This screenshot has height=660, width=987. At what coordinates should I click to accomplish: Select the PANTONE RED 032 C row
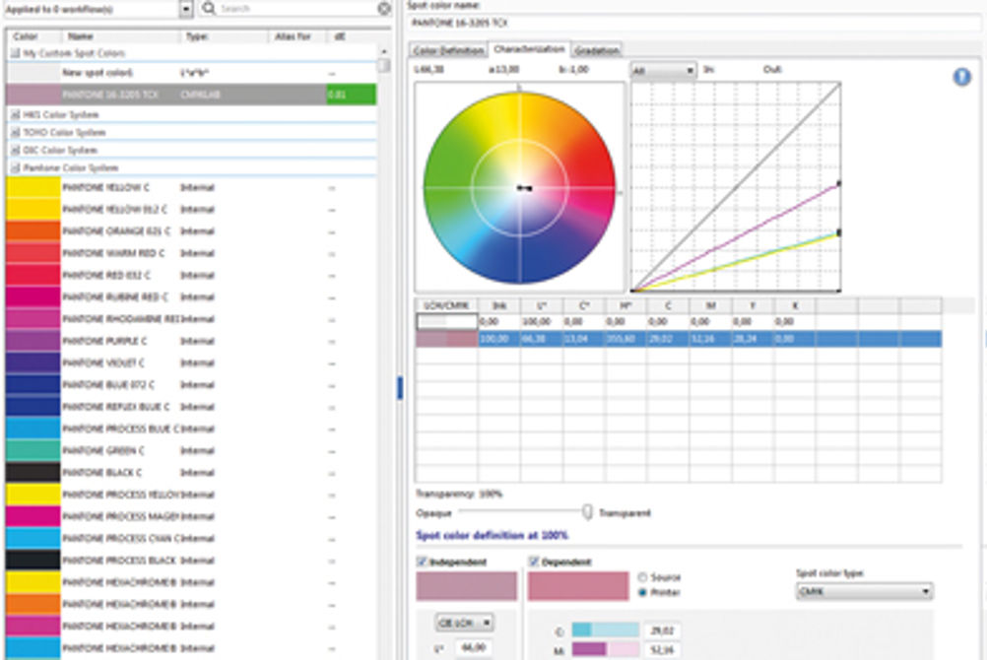point(191,275)
